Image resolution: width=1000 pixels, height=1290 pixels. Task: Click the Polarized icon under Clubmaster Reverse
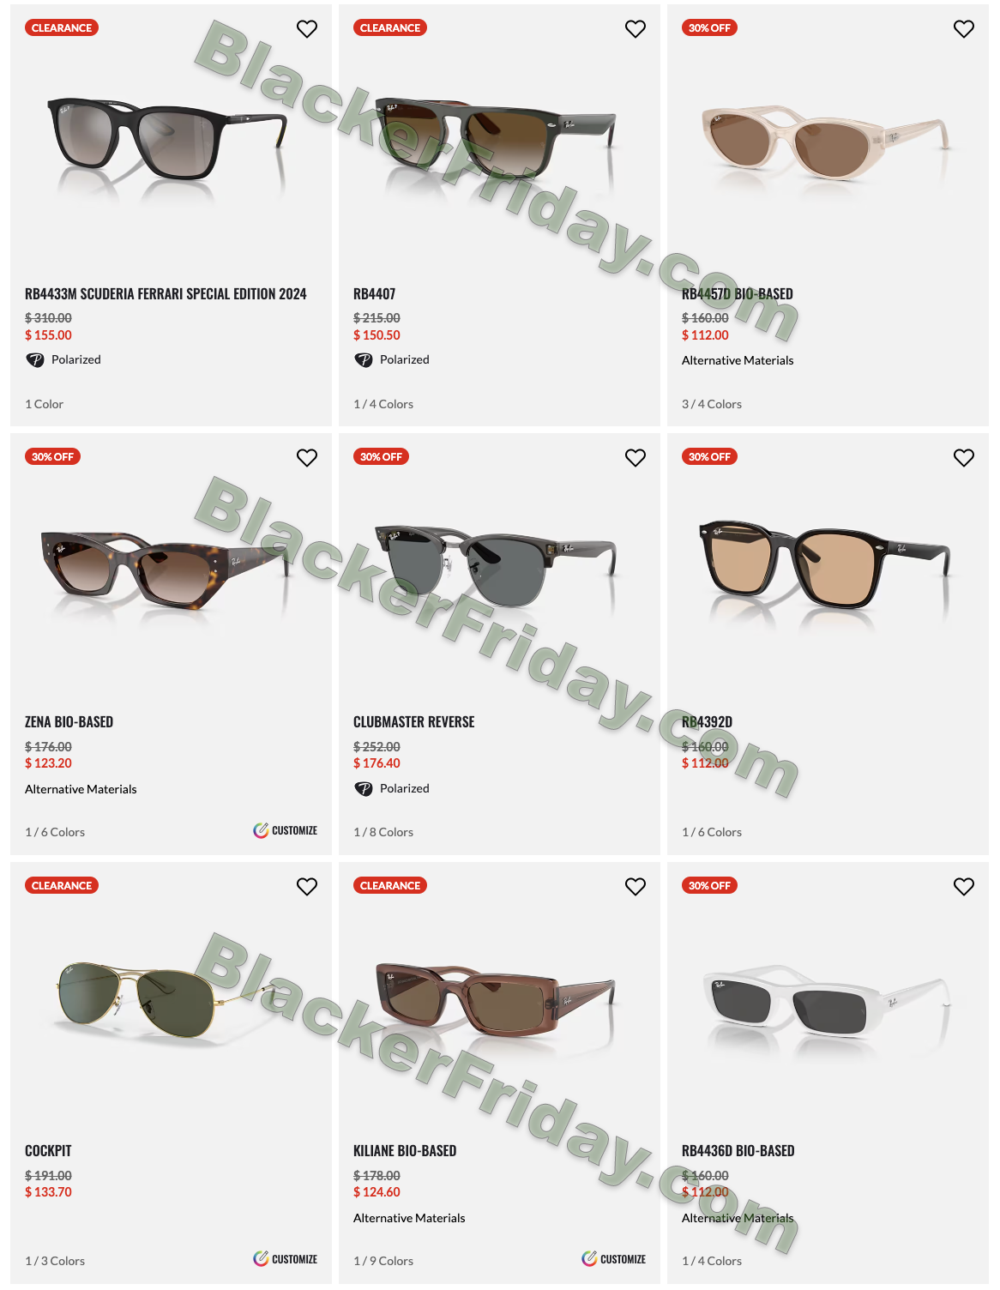coord(364,789)
